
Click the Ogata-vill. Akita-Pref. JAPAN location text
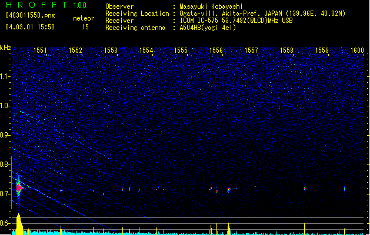coord(262,14)
